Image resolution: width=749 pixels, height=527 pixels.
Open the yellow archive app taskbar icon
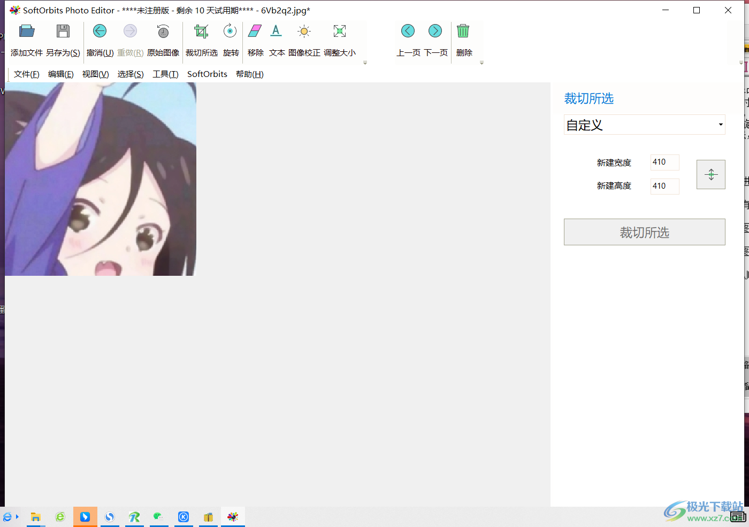coord(208,517)
